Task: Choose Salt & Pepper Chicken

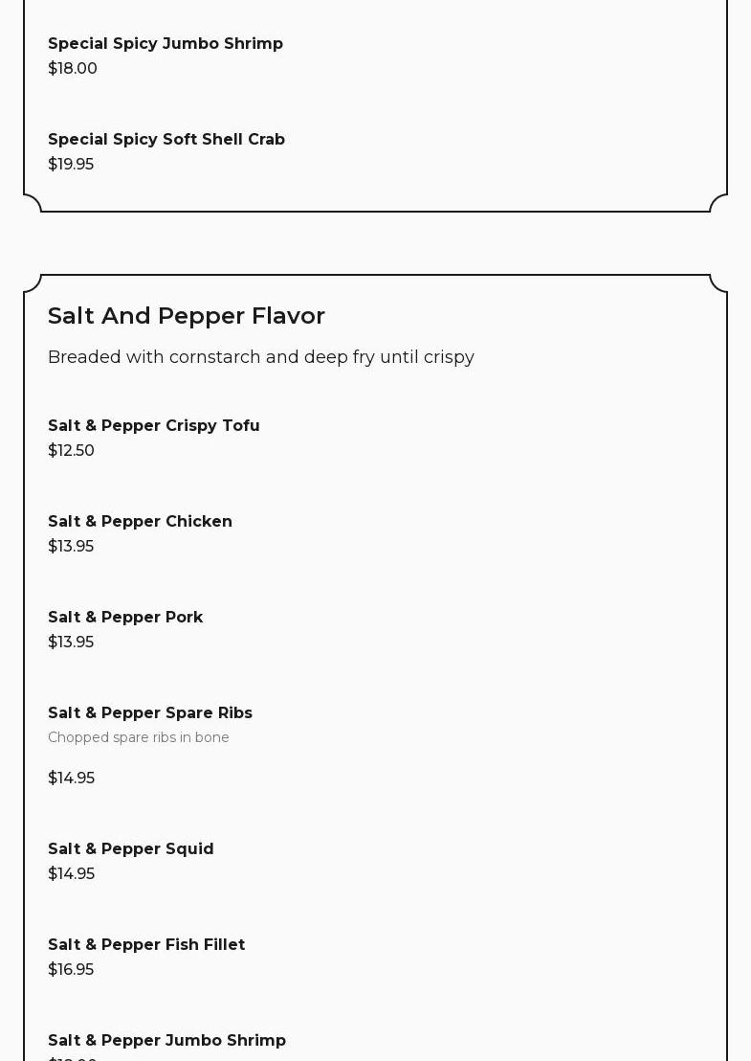Action: [140, 522]
